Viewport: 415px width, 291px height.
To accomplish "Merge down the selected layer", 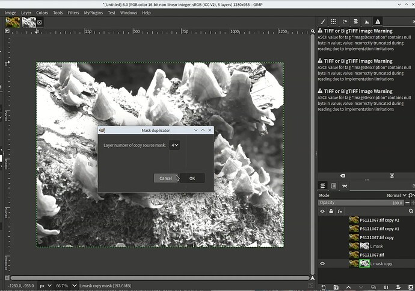I will point(386,287).
